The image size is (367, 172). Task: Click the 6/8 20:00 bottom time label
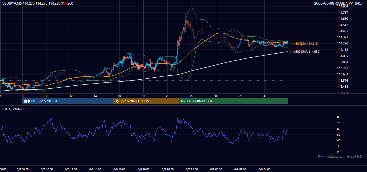pyautogui.click(x=167, y=169)
